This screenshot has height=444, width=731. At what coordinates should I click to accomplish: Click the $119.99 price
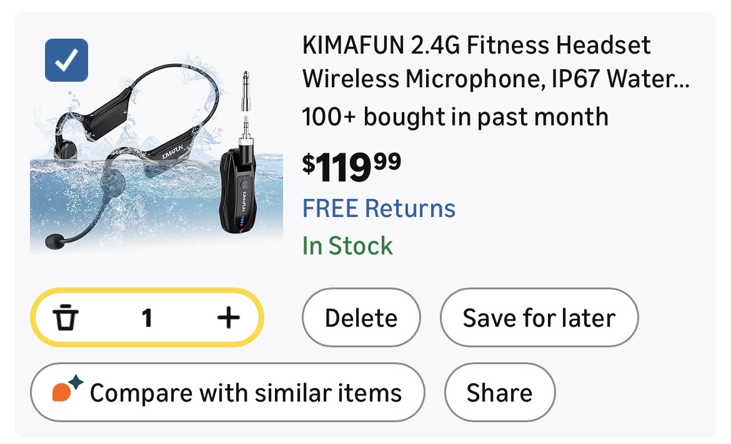pos(352,167)
